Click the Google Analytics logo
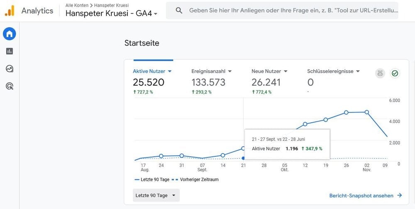This screenshot has width=415, height=209. (10, 11)
